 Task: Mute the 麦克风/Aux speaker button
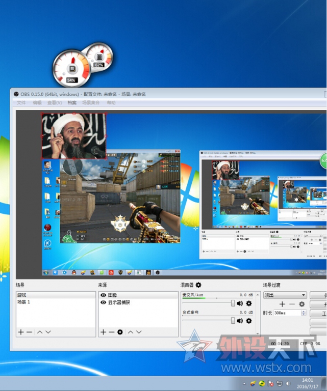tap(240, 303)
